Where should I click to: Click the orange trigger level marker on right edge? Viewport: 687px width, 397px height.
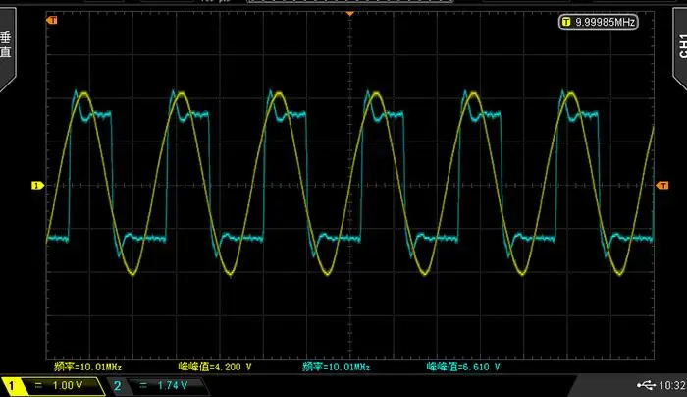click(662, 186)
